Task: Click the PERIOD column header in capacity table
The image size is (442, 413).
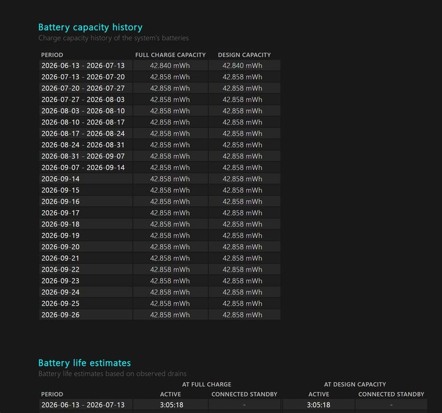Action: pos(52,55)
